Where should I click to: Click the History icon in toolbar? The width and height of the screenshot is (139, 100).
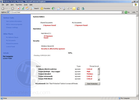(x=53, y=9)
